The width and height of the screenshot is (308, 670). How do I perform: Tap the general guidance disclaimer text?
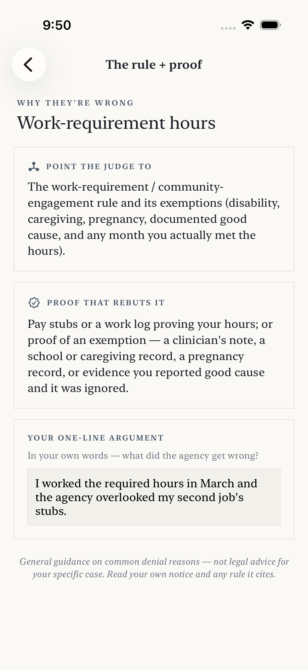coord(154,568)
